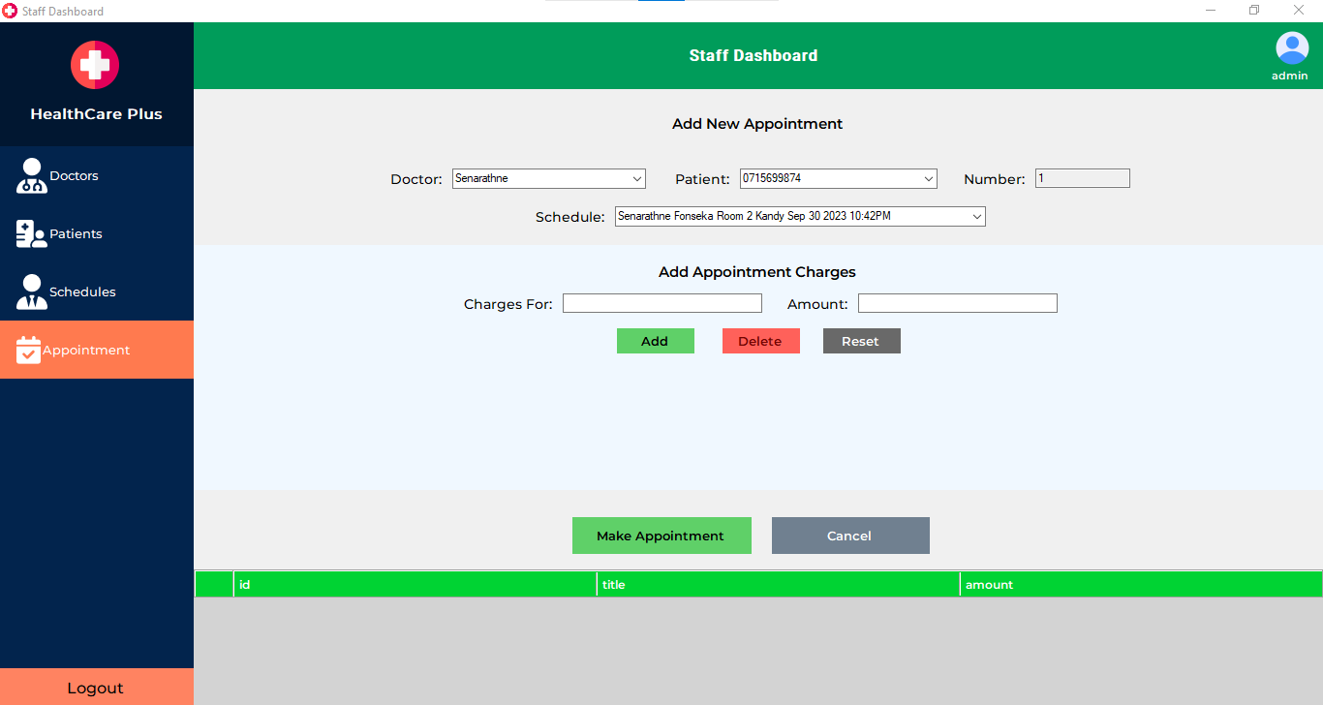Click the Make Appointment button

click(661, 536)
